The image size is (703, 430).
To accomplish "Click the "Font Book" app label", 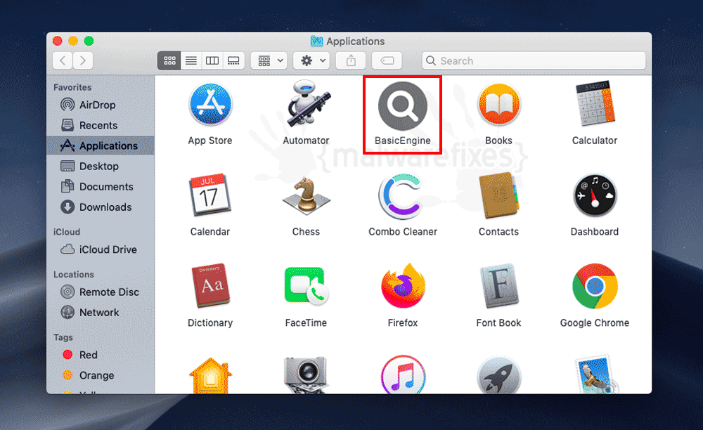I will click(x=498, y=323).
